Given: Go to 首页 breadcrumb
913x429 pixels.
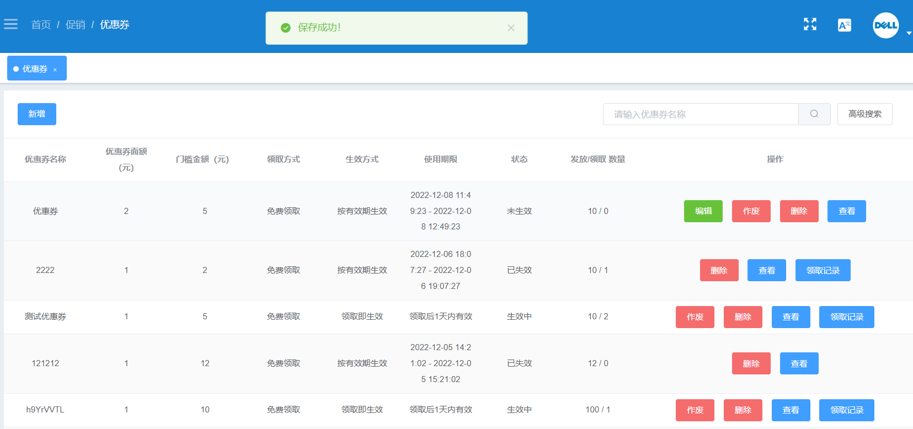Looking at the screenshot, I should click(x=41, y=25).
